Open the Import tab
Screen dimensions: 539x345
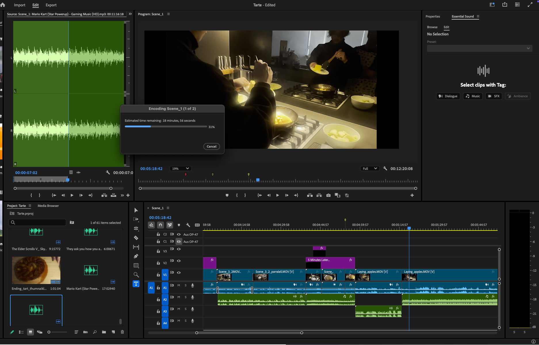click(x=20, y=5)
